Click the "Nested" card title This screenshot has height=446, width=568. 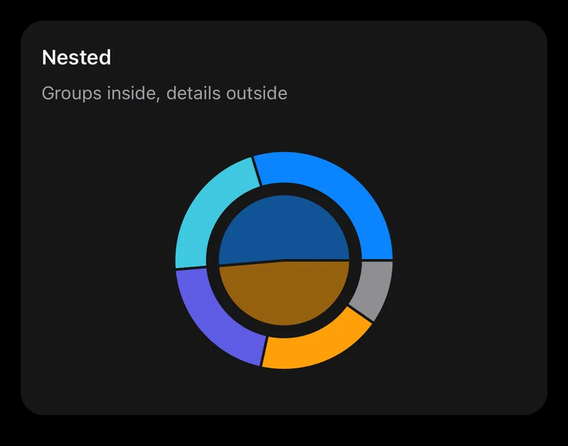click(76, 57)
